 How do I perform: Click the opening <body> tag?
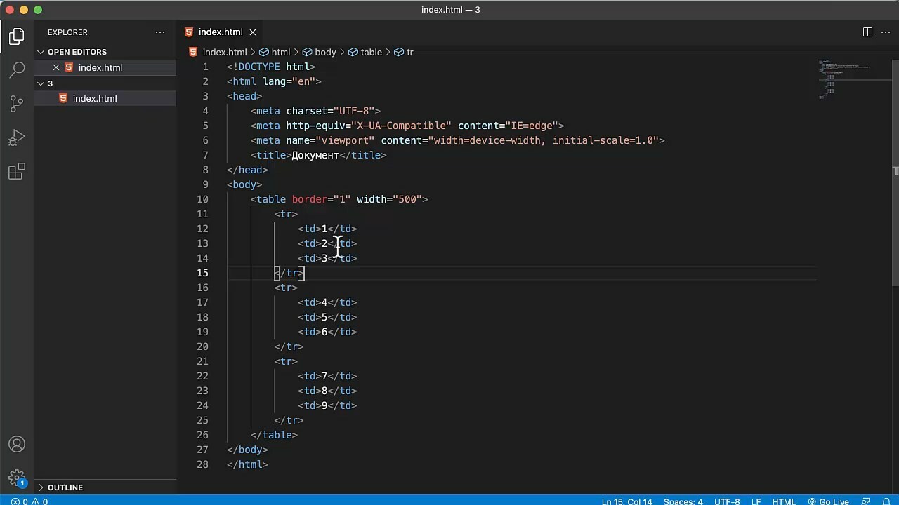tap(244, 184)
